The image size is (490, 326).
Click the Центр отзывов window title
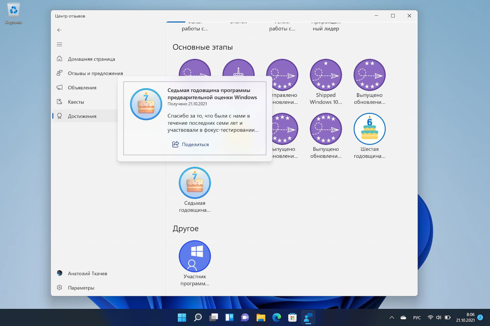tap(70, 16)
